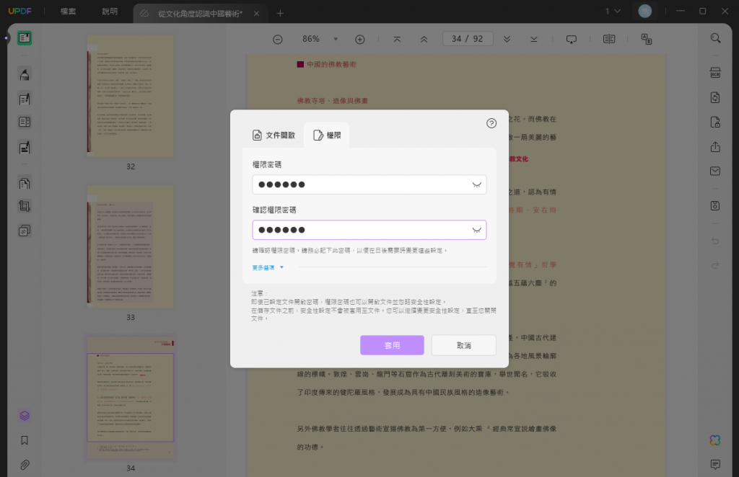
Task: Click the 86% zoom value
Action: tap(310, 39)
